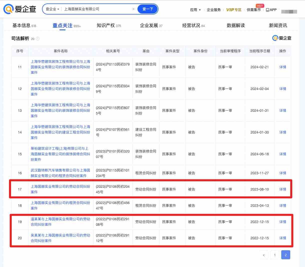Screen dimensions: 305x267
Task: Switch to the 企业发展 tab
Action: pos(151,25)
